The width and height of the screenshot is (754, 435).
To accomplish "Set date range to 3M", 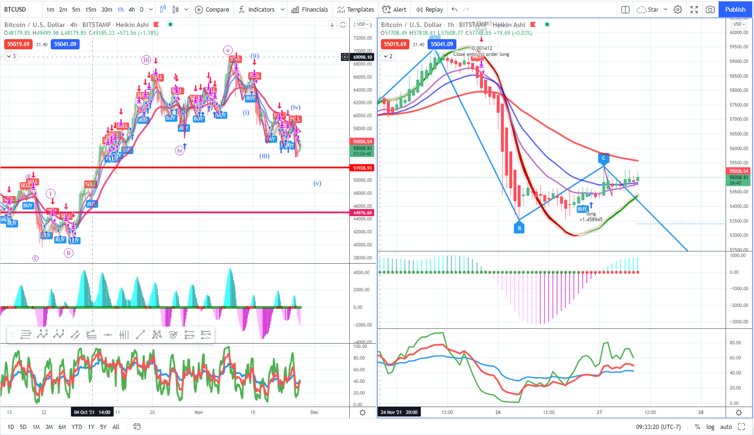I will click(49, 427).
